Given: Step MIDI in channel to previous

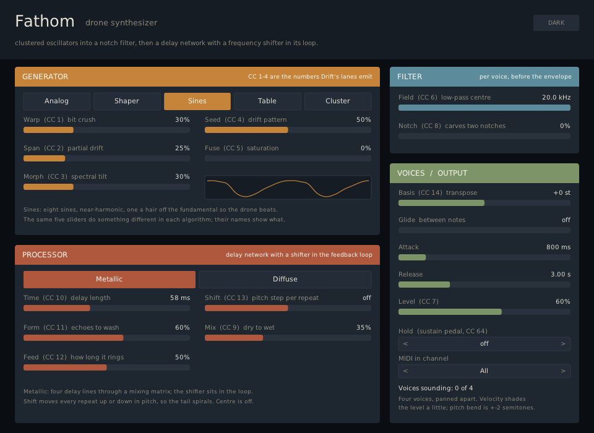Looking at the screenshot, I should pyautogui.click(x=405, y=371).
